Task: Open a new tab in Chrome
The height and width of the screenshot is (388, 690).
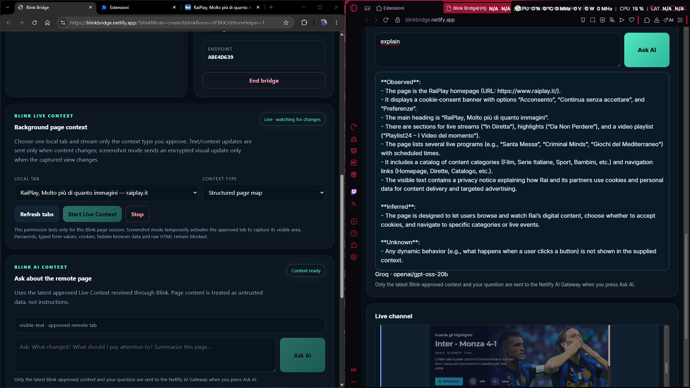Action: coord(271,7)
